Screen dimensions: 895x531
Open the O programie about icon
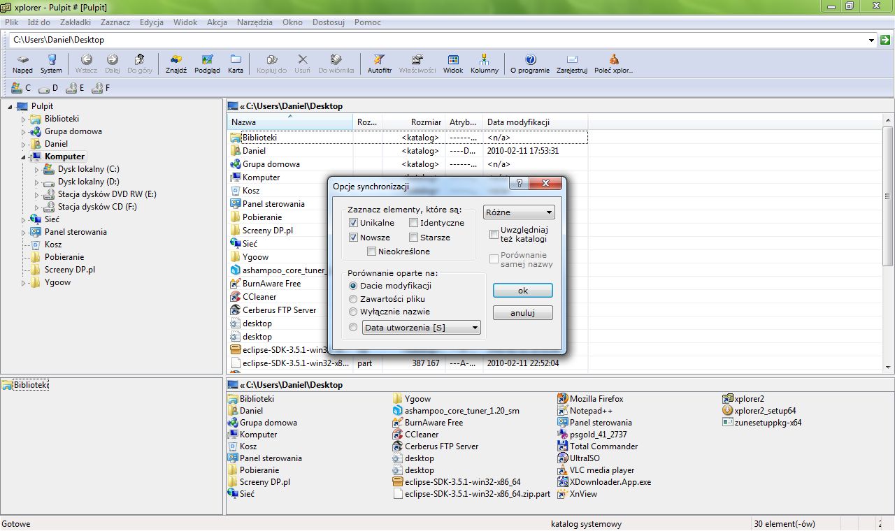pyautogui.click(x=530, y=64)
